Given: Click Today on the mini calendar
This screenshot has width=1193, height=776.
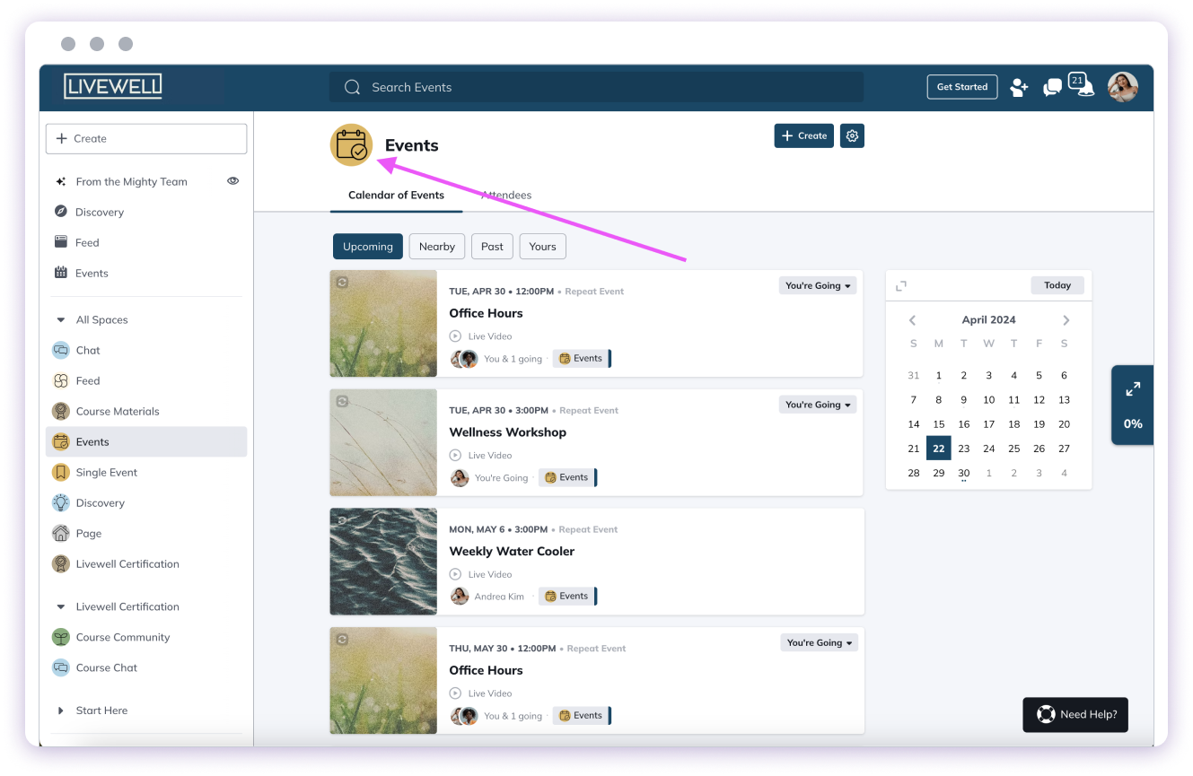Looking at the screenshot, I should pos(1057,284).
